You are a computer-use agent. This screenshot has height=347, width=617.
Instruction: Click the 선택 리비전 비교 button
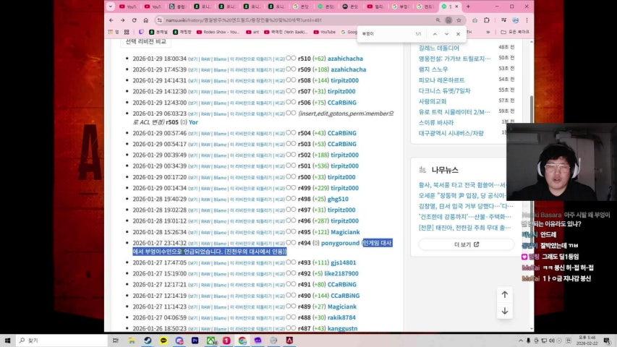pyautogui.click(x=145, y=41)
